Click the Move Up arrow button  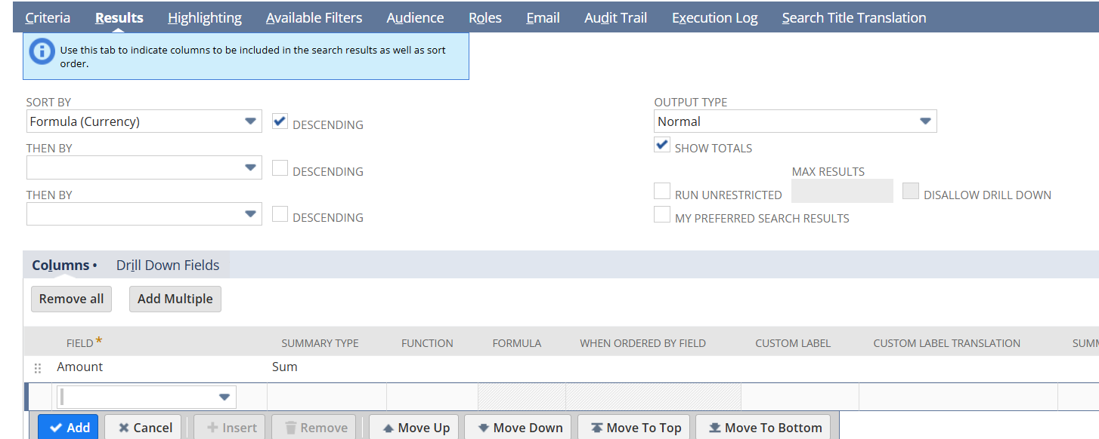coord(416,428)
